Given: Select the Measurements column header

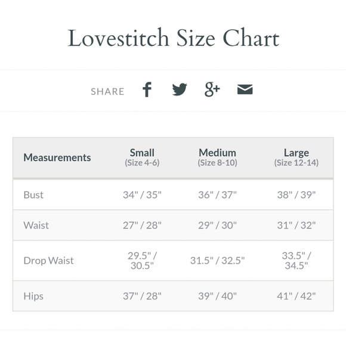Looking at the screenshot, I should 57,157.
